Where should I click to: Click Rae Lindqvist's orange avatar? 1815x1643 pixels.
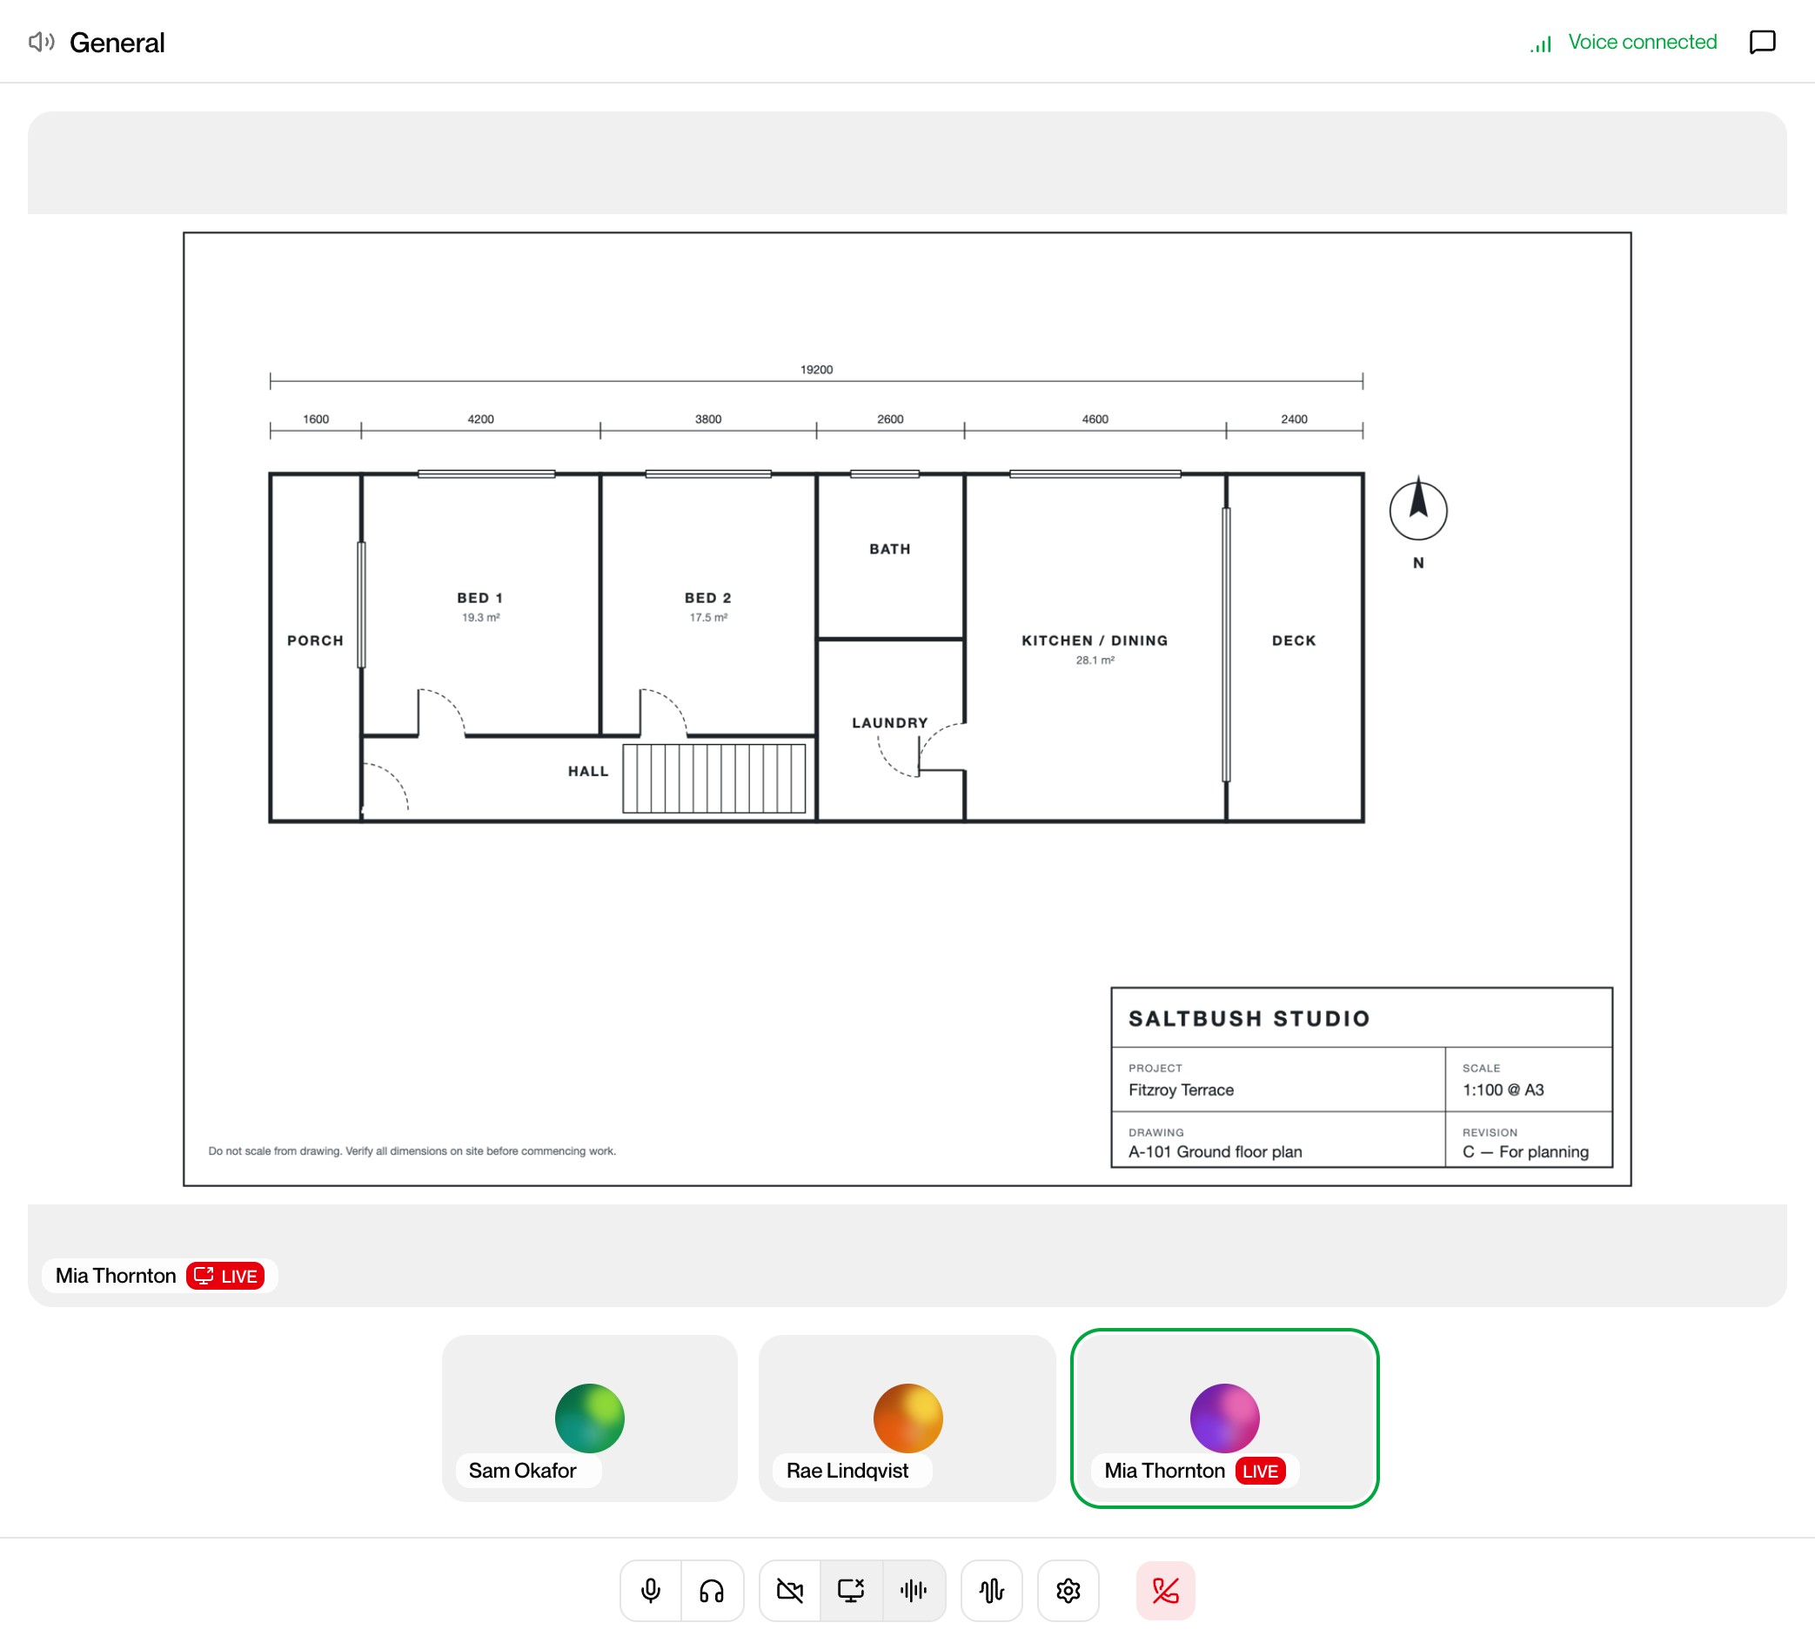point(907,1418)
